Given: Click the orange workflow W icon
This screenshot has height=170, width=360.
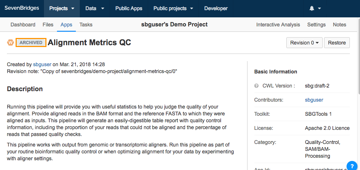Looking at the screenshot, I should pyautogui.click(x=11, y=43).
